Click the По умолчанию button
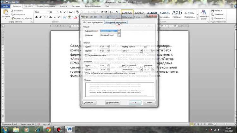Image resolution: width=237 pixels, height=133 pixels. (x=112, y=103)
